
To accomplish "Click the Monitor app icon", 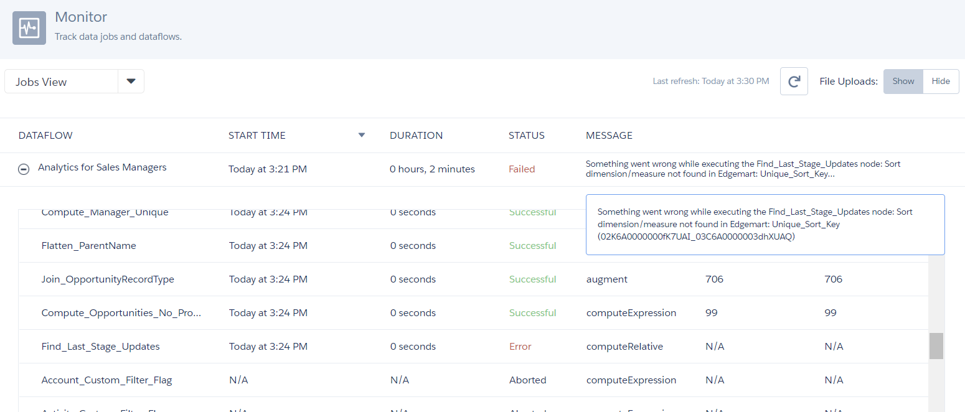I will pyautogui.click(x=29, y=27).
